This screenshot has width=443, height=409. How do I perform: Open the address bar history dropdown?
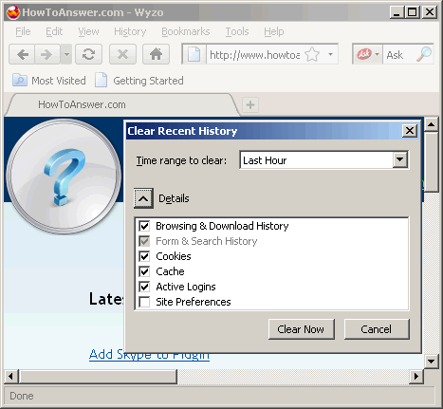click(x=330, y=54)
